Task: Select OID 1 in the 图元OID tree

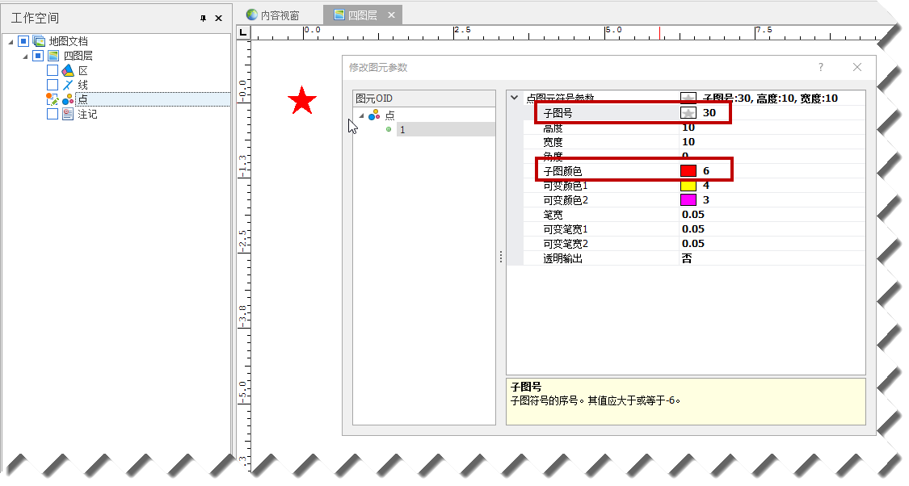Action: [x=402, y=129]
